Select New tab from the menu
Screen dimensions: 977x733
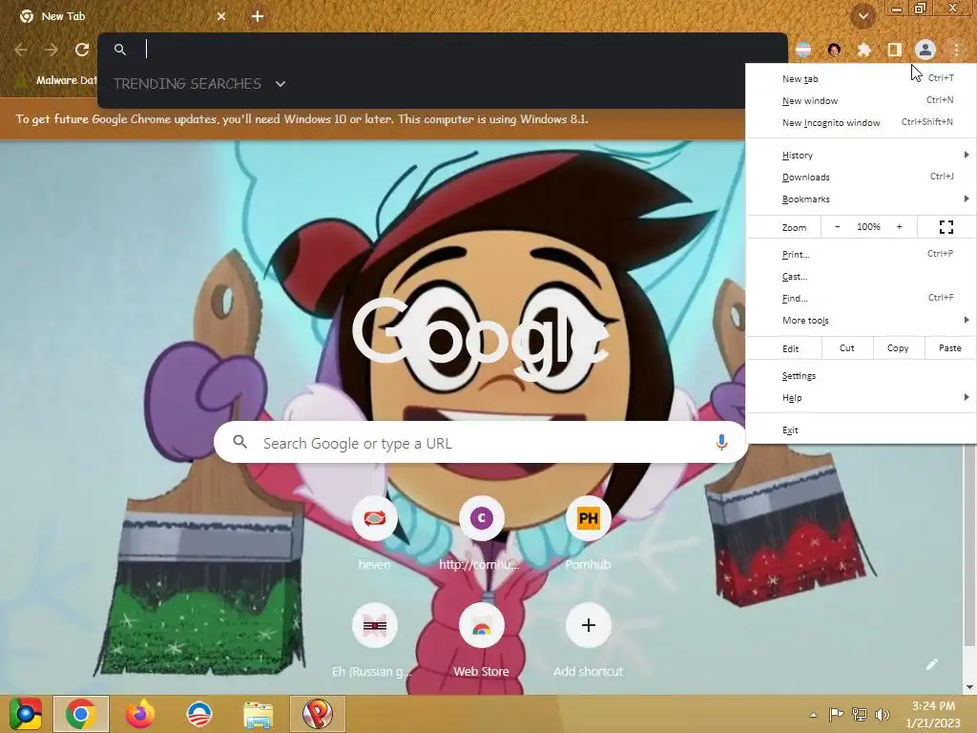click(862, 78)
